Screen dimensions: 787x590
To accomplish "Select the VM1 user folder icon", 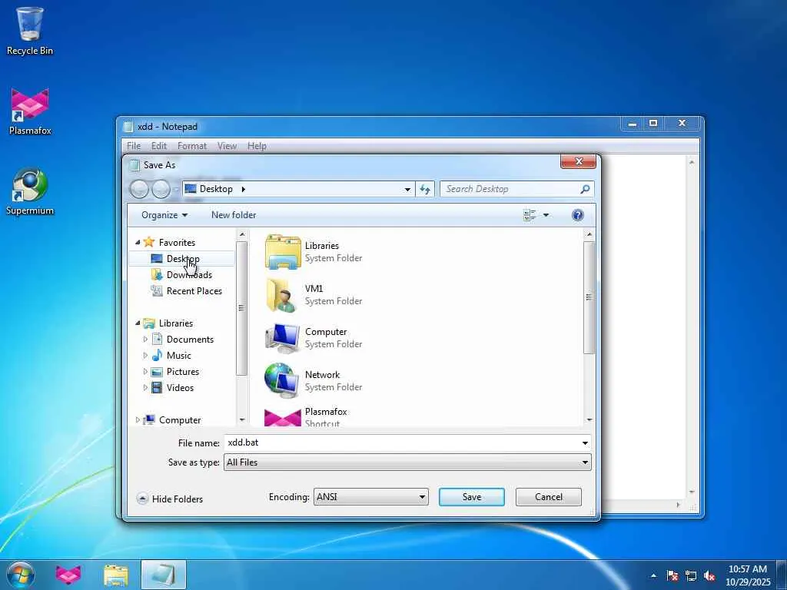I will [x=283, y=295].
